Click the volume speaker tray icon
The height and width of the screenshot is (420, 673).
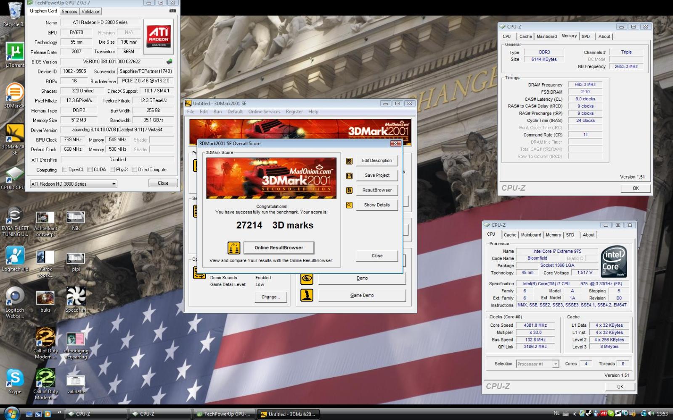pos(650,413)
